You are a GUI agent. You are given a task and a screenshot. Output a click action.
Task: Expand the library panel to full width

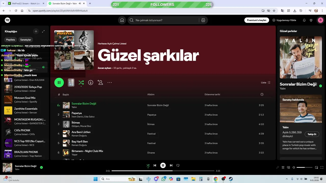coord(43,31)
